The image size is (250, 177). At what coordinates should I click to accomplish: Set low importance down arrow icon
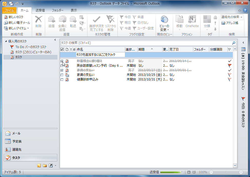coord(215,29)
